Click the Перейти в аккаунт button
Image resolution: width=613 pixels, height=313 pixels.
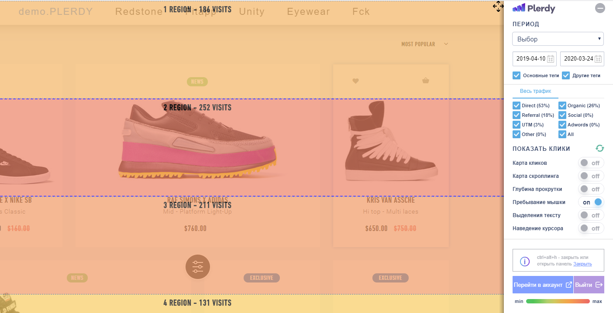pyautogui.click(x=543, y=285)
